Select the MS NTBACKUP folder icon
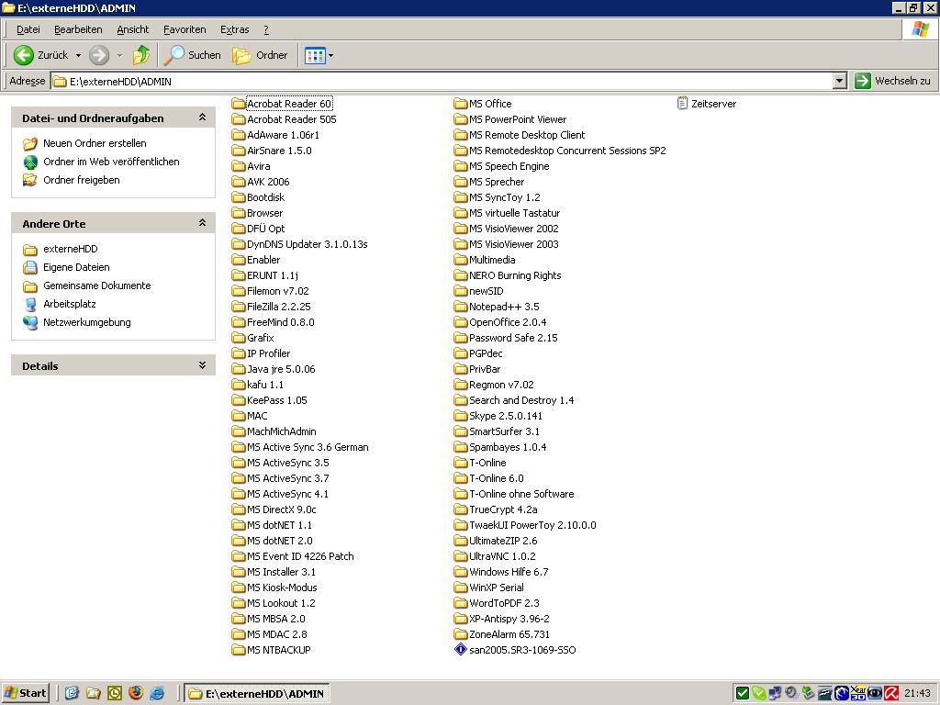Screen dimensions: 940x705 239,650
